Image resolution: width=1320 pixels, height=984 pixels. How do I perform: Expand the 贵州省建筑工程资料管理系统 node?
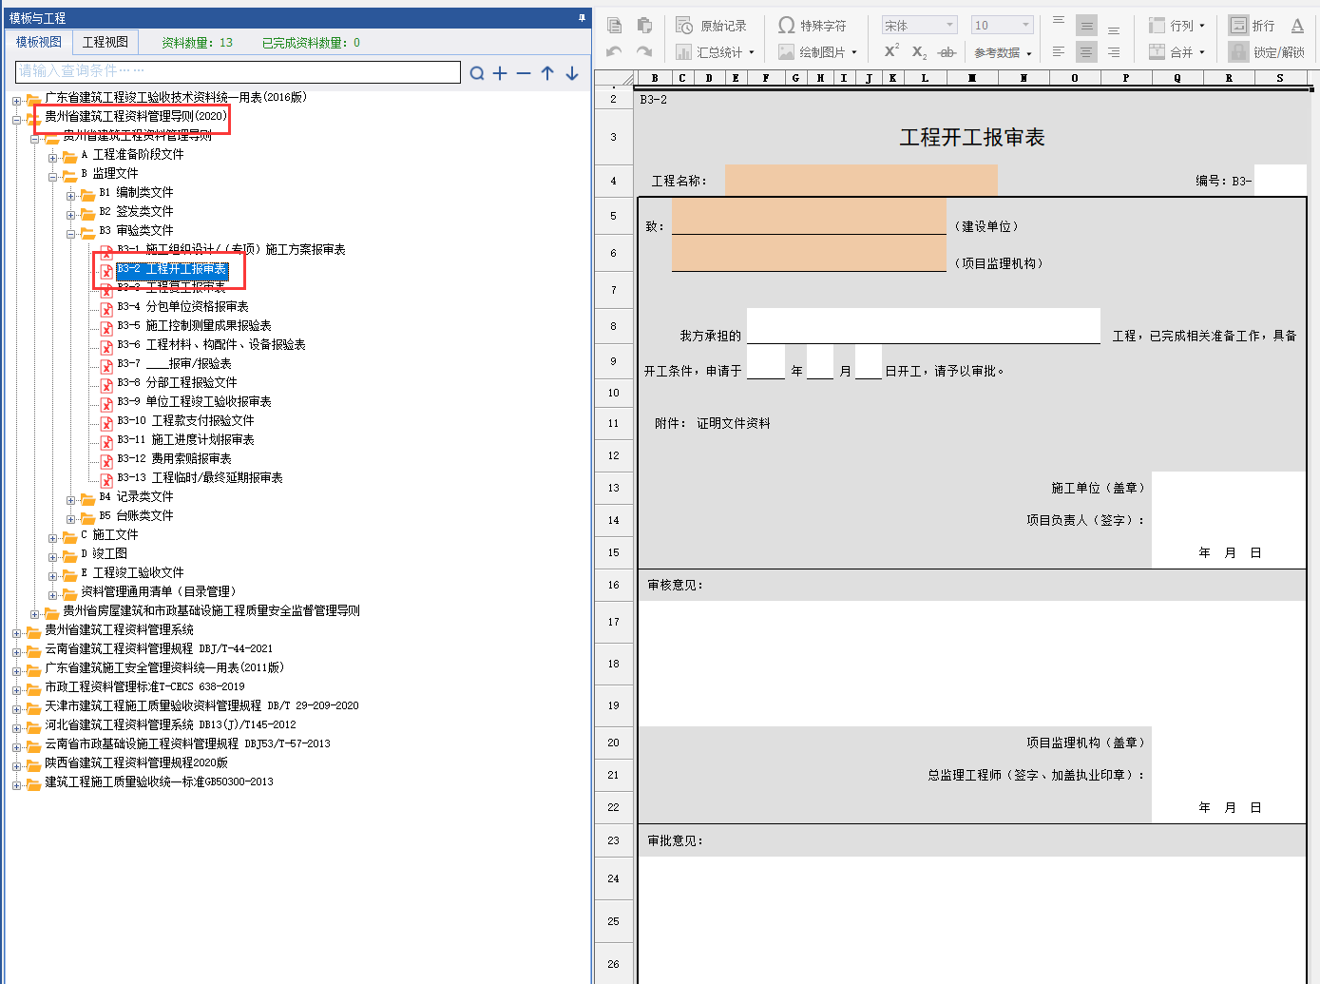(16, 633)
